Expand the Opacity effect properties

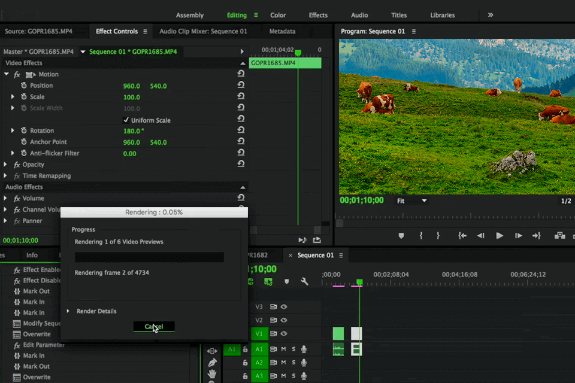pyautogui.click(x=6, y=165)
